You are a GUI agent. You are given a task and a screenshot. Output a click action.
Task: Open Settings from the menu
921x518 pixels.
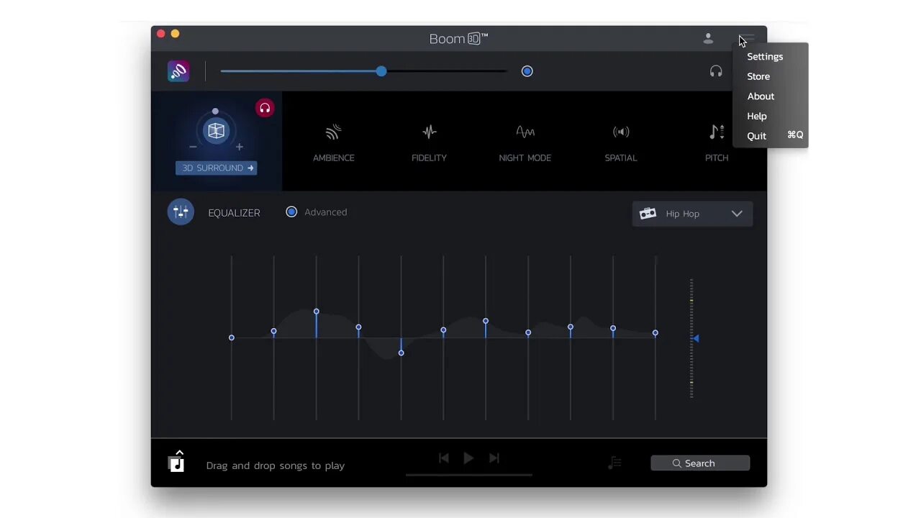tap(765, 56)
